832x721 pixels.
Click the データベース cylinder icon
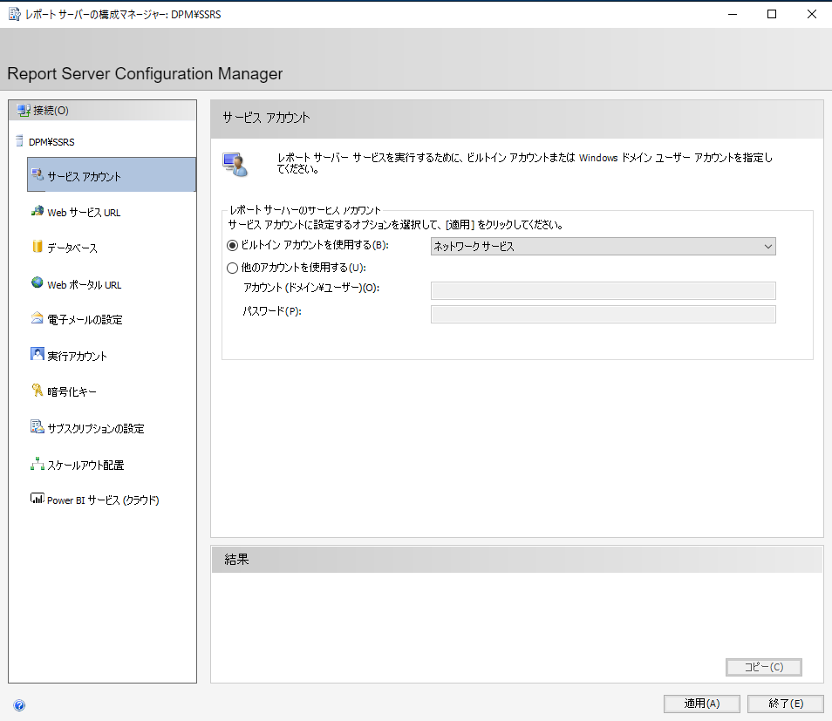(x=38, y=247)
